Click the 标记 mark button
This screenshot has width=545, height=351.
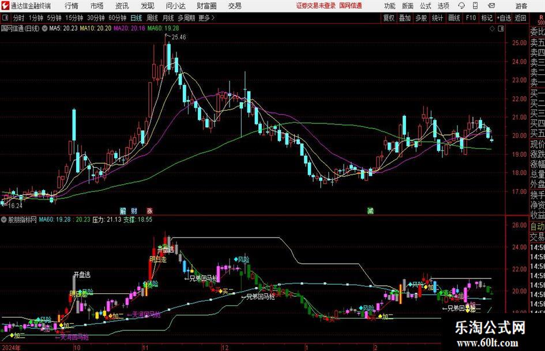tap(487, 18)
